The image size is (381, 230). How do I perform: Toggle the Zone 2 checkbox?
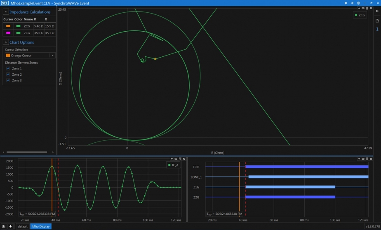[8, 74]
